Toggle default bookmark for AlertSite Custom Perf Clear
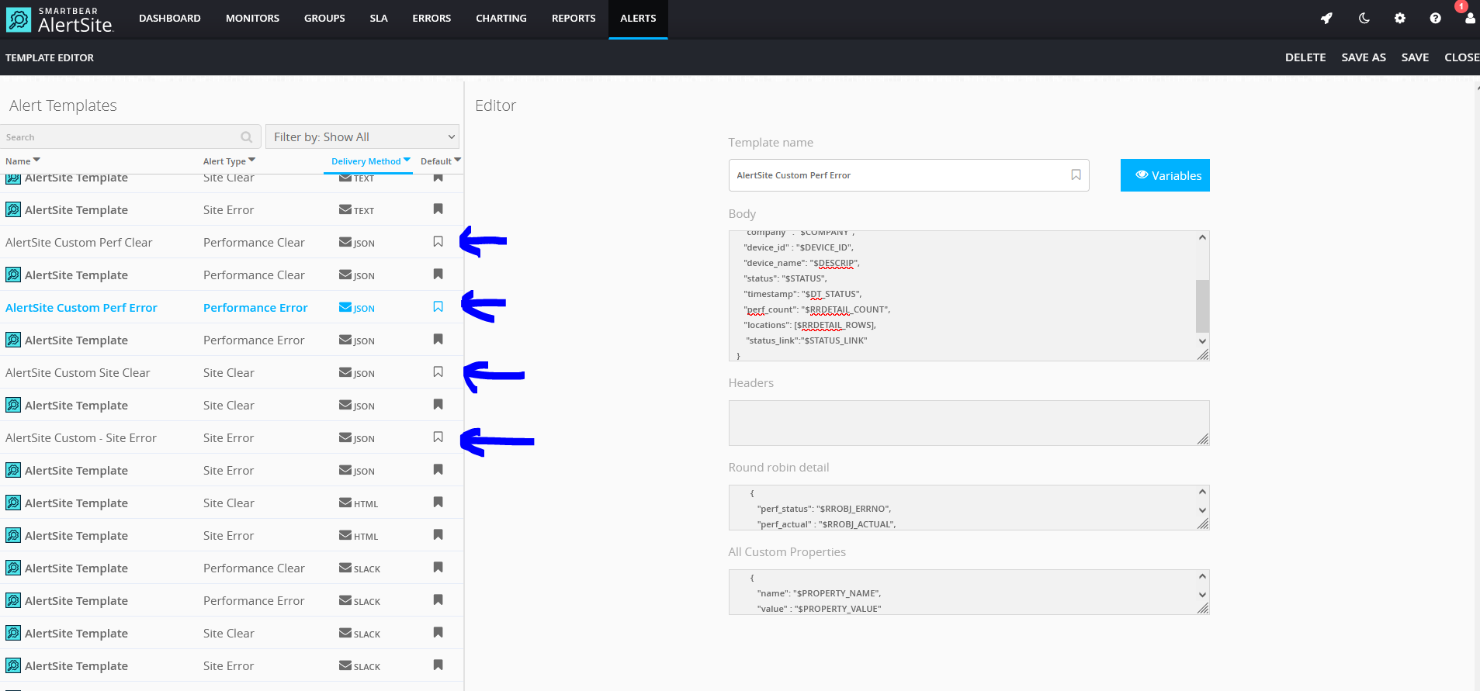This screenshot has height=691, width=1480. (438, 242)
